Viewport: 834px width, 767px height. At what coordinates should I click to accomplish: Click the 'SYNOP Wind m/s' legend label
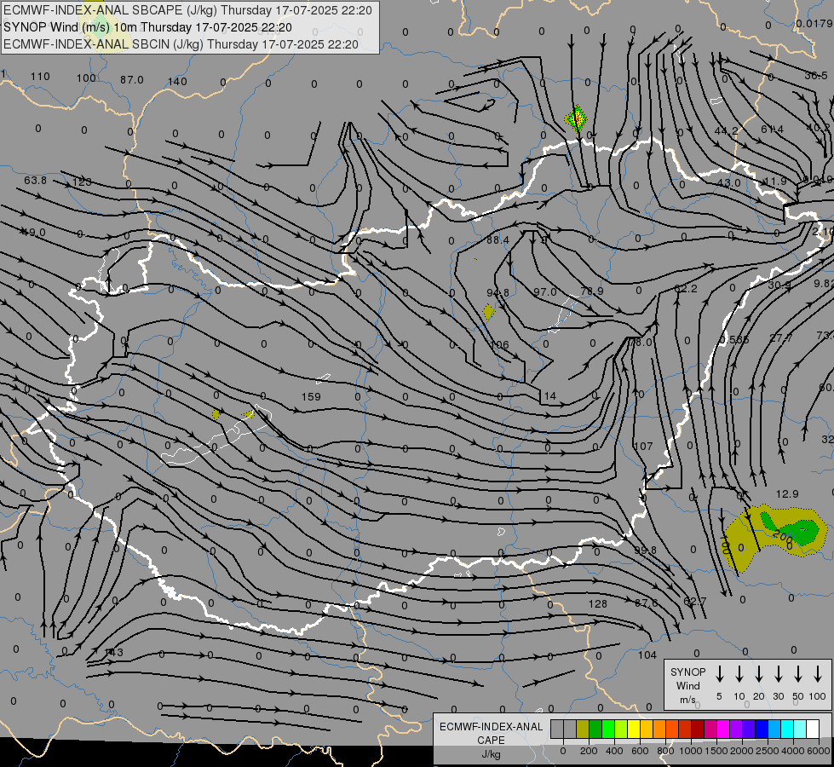[x=687, y=685]
